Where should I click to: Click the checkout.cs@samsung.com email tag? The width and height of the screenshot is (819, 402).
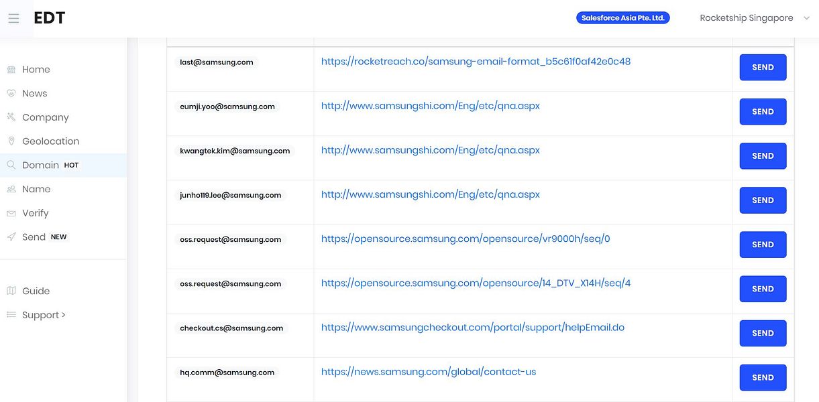(x=231, y=328)
